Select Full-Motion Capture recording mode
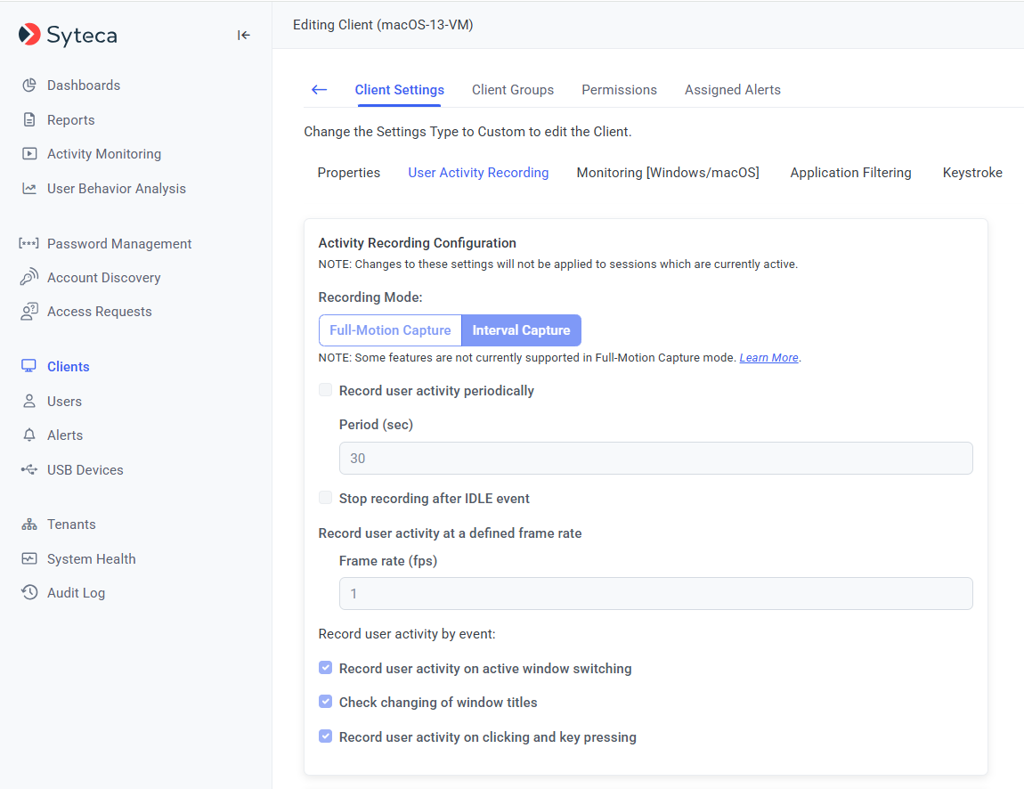1024x789 pixels. click(390, 330)
